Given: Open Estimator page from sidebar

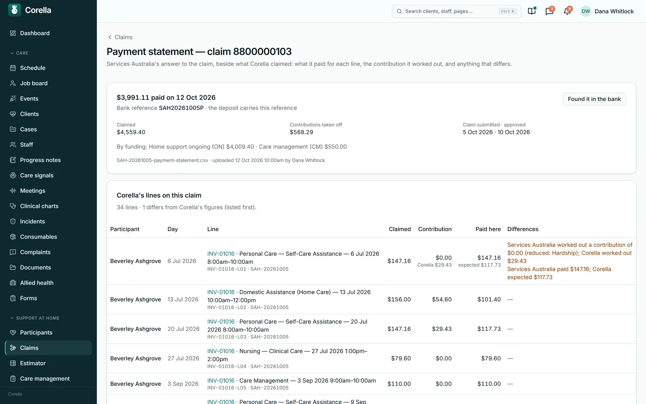Looking at the screenshot, I should tap(48, 363).
